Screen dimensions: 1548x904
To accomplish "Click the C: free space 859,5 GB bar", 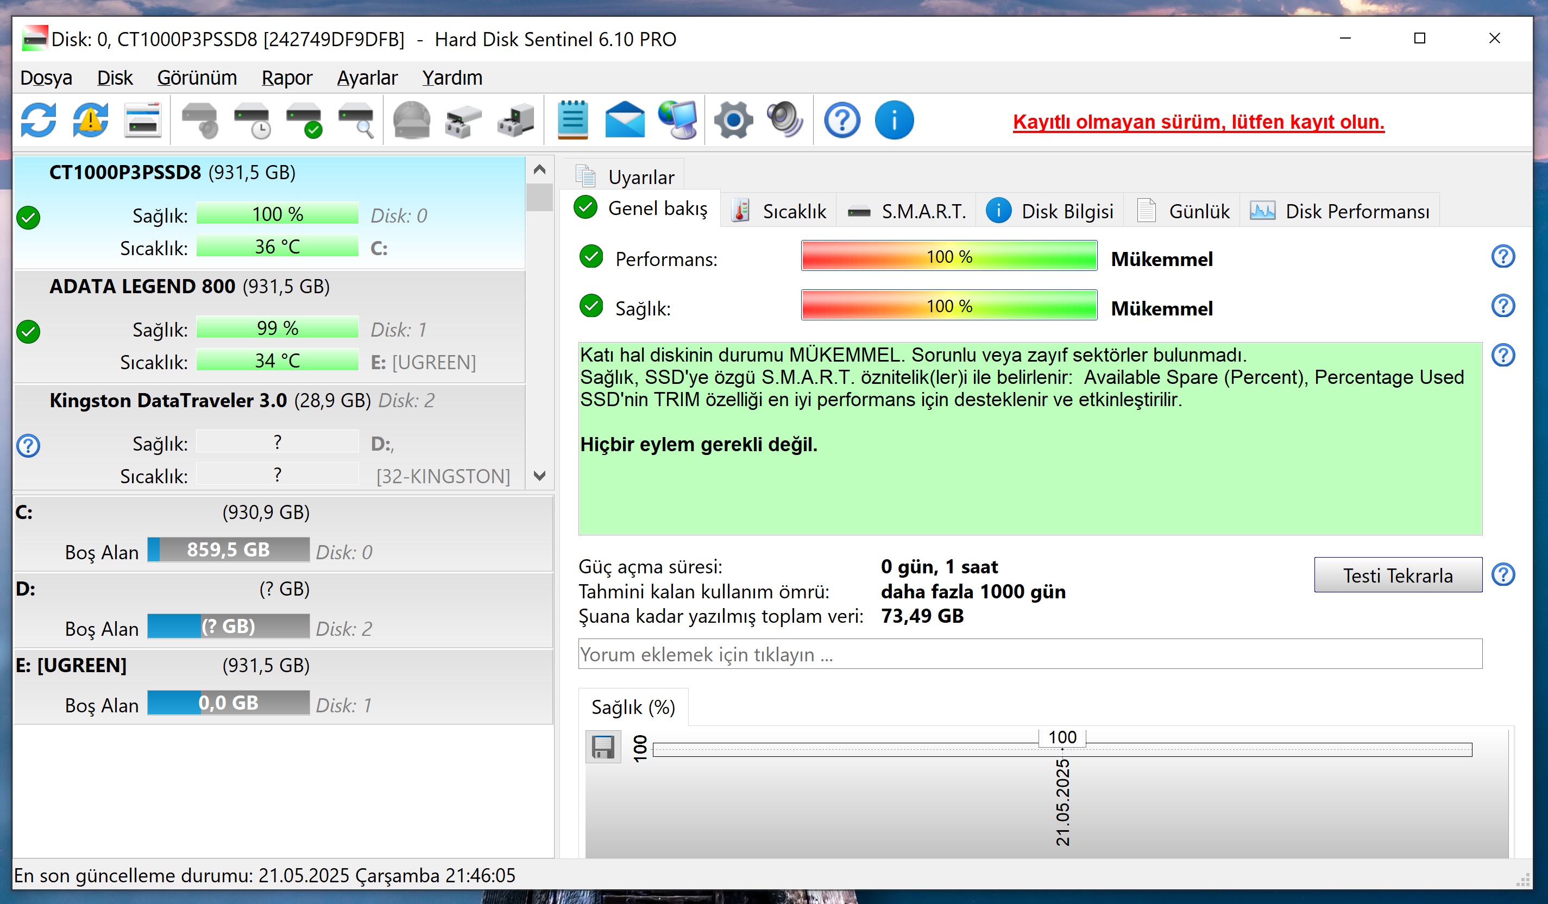I will (x=229, y=549).
